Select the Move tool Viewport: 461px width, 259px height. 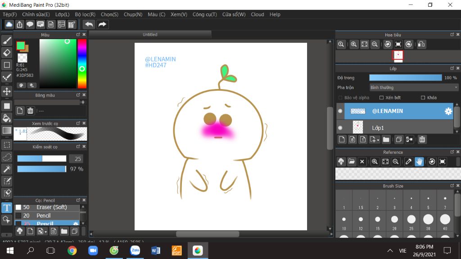pyautogui.click(x=7, y=91)
